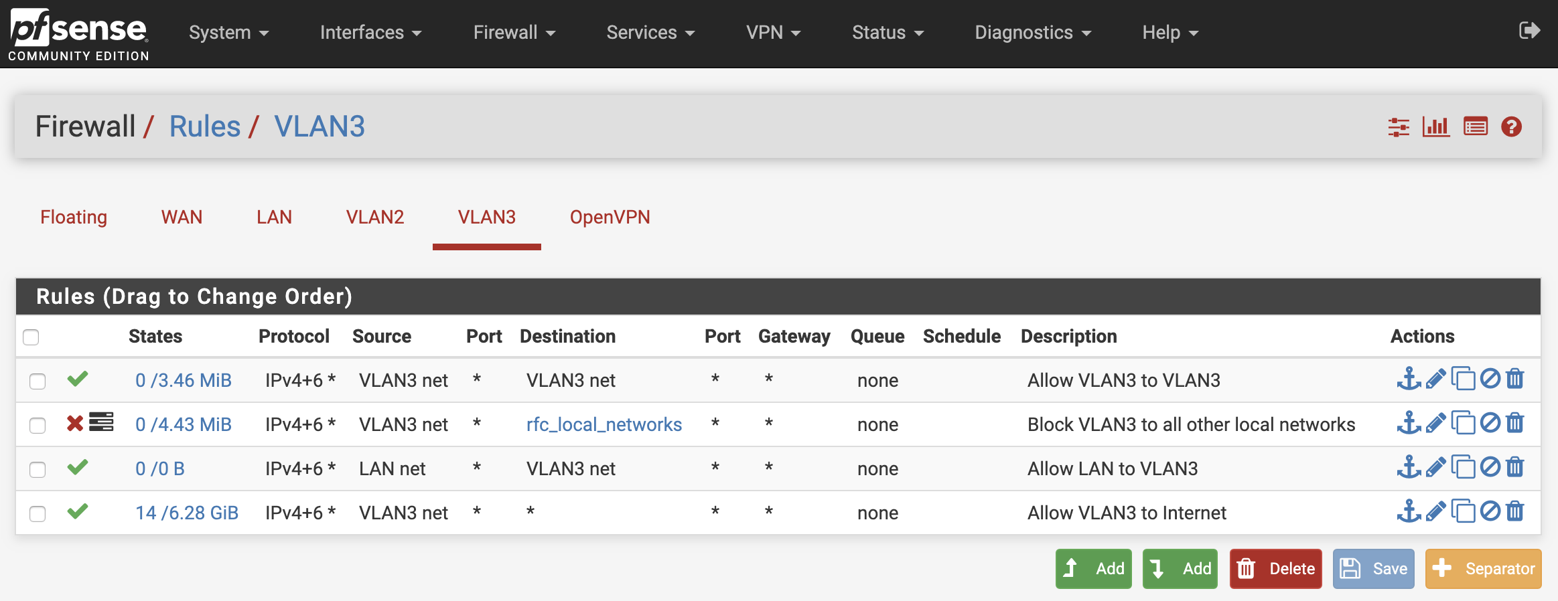Open the Diagnostics dropdown menu

pyautogui.click(x=1033, y=32)
